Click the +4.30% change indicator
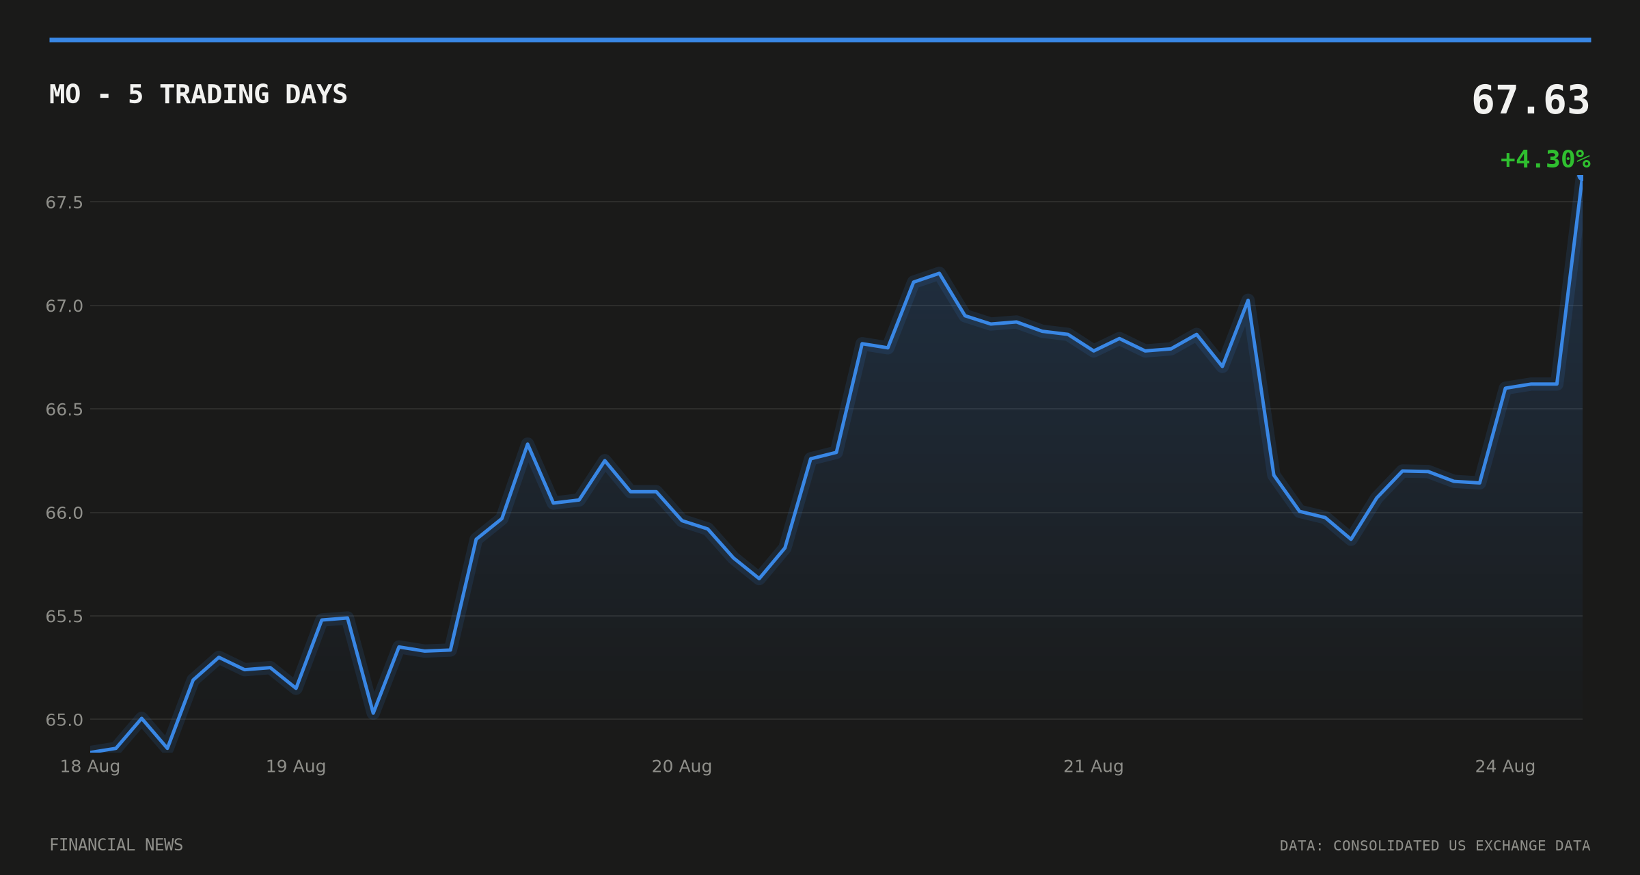Screen dimensions: 1640x875 click(1545, 159)
